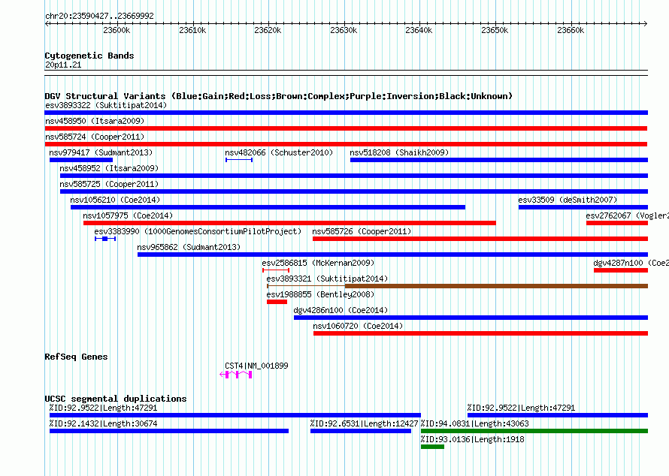Select the nsv585726 (Cooper2011) label
669x476 pixels.
[362, 231]
